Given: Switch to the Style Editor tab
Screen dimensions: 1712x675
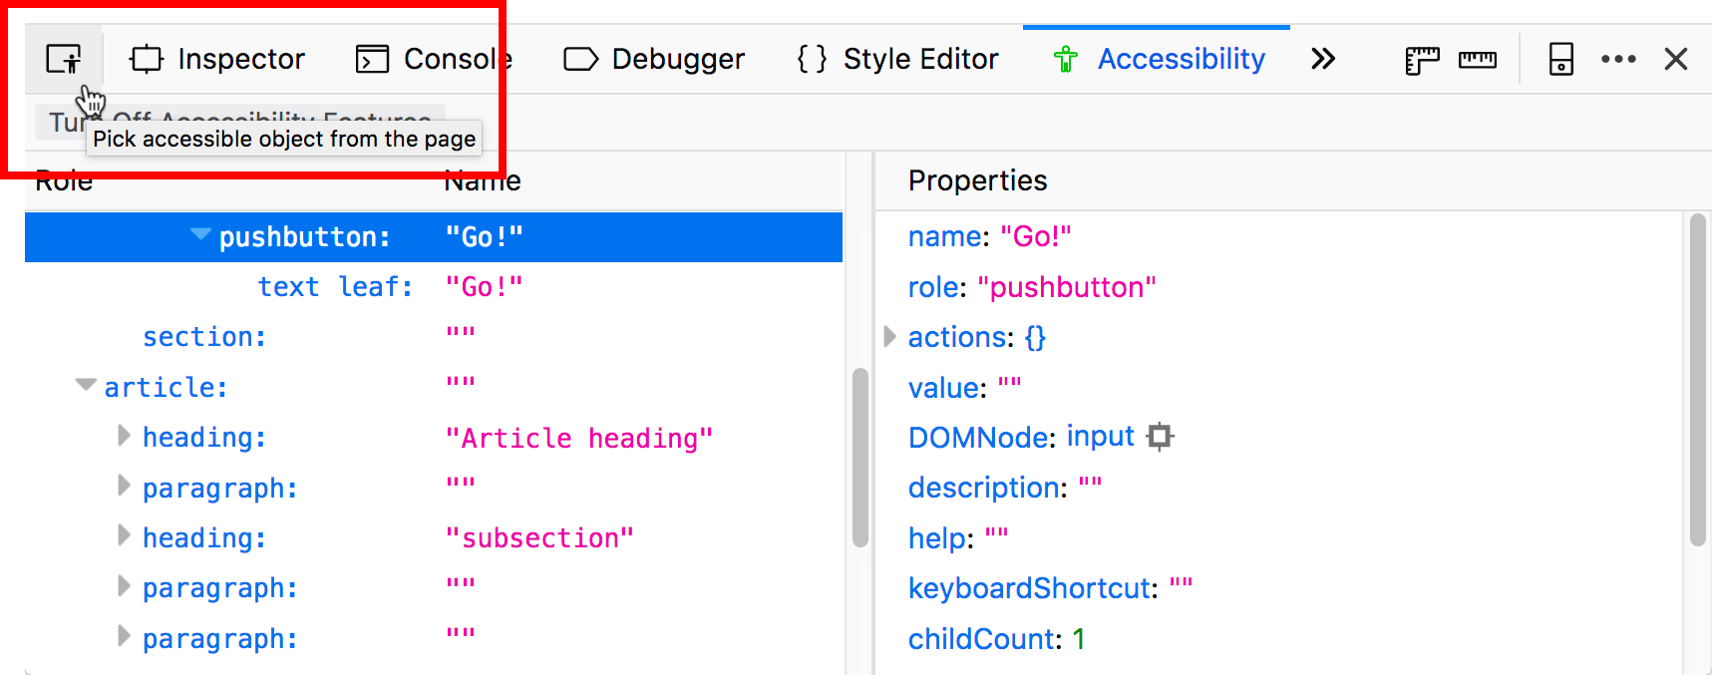Looking at the screenshot, I should pyautogui.click(x=897, y=60).
